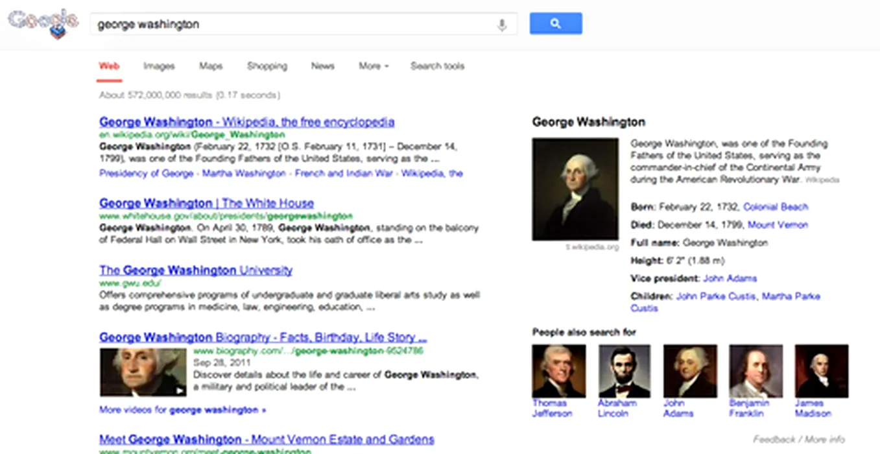Go to the Maps tab
880x454 pixels.
[211, 66]
